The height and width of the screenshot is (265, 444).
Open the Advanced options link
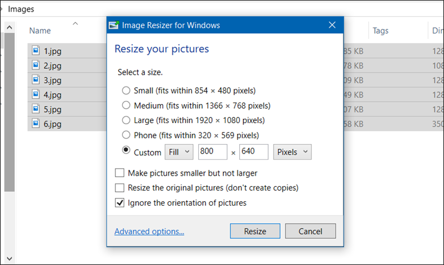click(x=149, y=231)
